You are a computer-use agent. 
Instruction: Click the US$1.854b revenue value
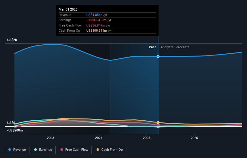click(x=94, y=15)
